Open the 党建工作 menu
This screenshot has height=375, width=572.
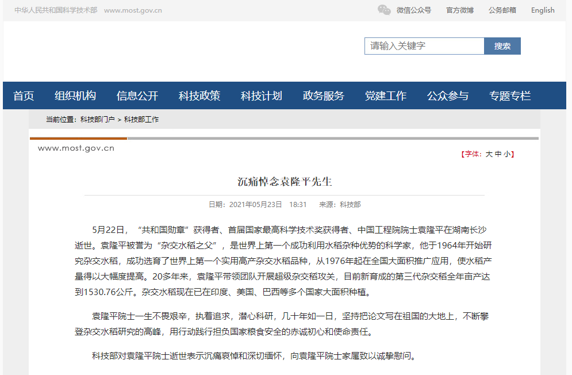(386, 95)
